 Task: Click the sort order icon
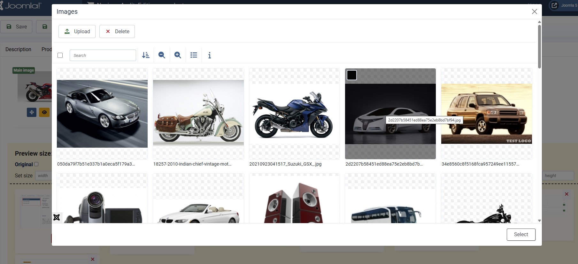[x=146, y=55]
